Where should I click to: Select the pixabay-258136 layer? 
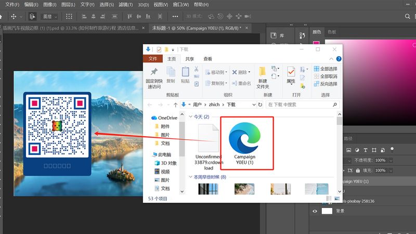(358, 201)
